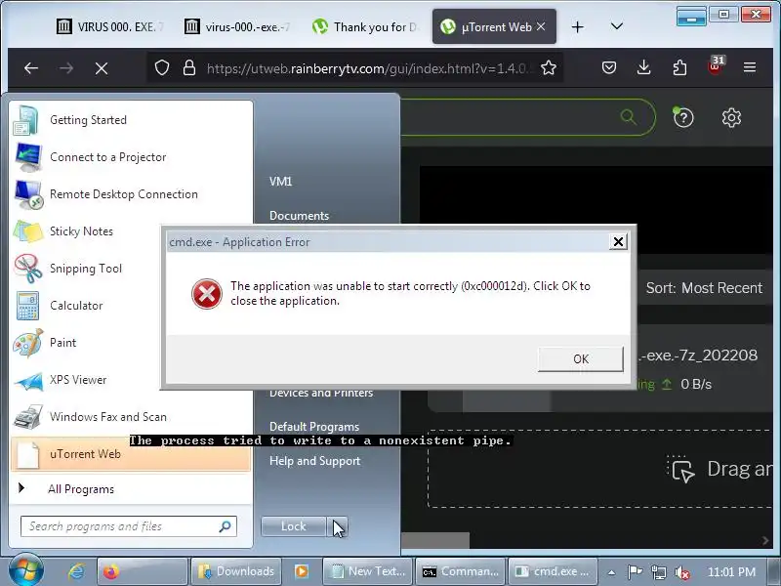
Task: Open Default Programs link
Action: [314, 427]
